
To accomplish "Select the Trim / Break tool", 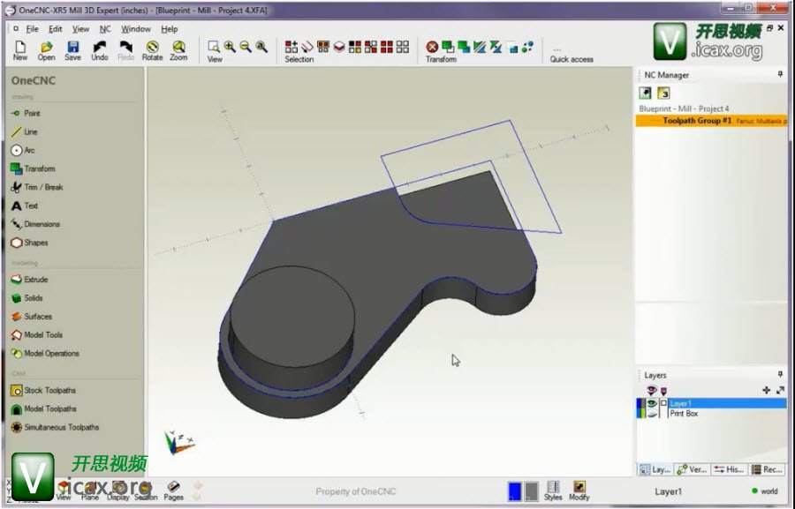I will pyautogui.click(x=17, y=187).
